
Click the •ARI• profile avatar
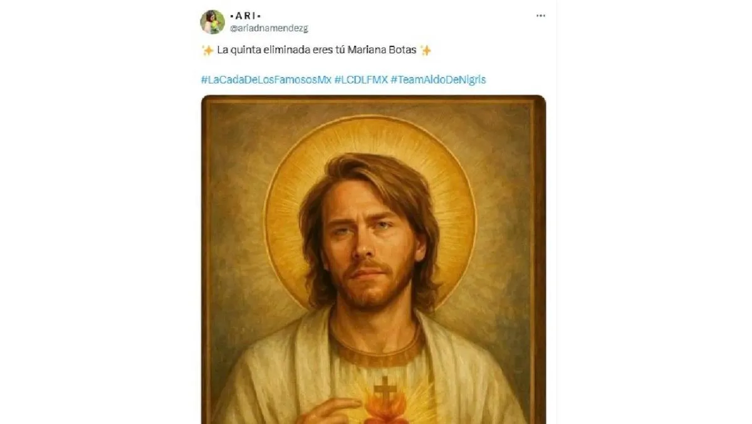tap(212, 21)
